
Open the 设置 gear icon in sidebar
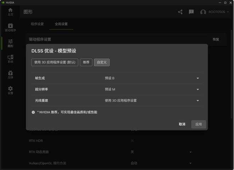10,91
